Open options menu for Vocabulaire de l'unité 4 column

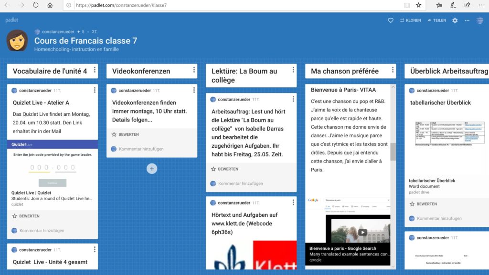[95, 71]
